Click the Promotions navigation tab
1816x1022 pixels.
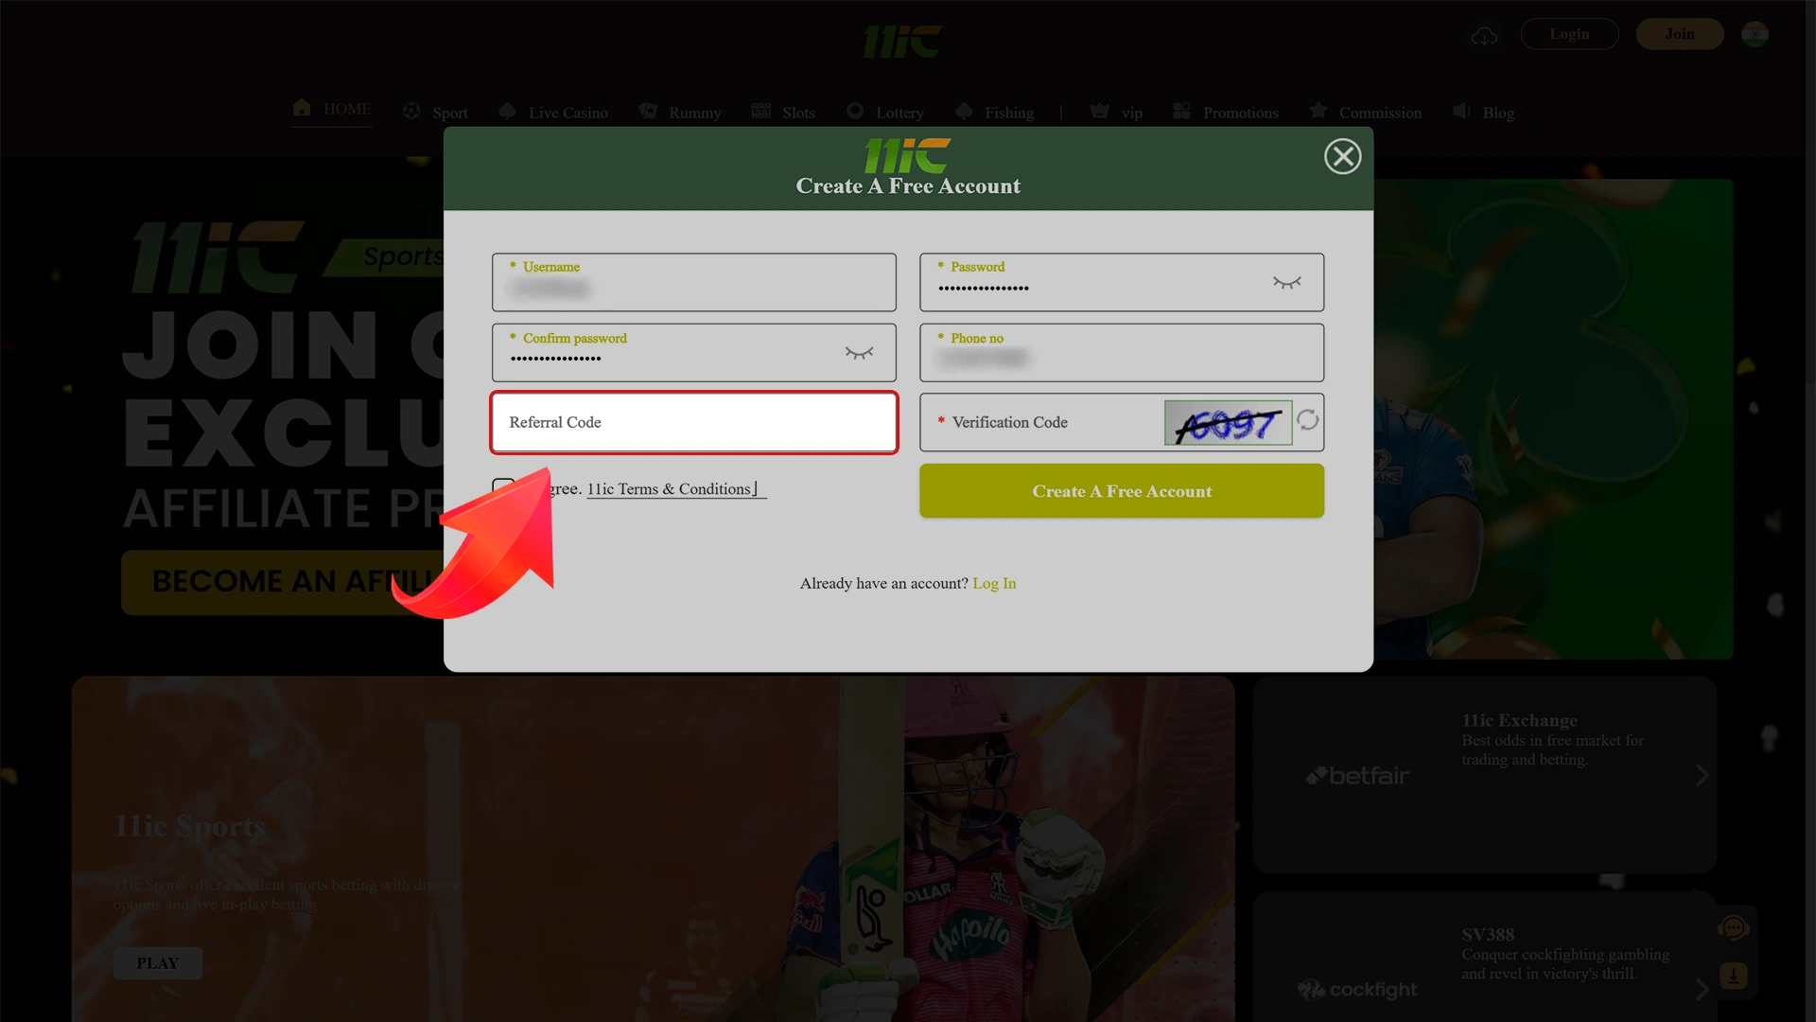(x=1240, y=111)
